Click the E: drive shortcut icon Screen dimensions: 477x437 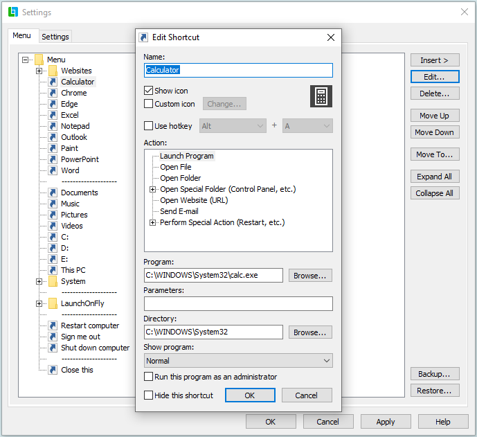(53, 259)
